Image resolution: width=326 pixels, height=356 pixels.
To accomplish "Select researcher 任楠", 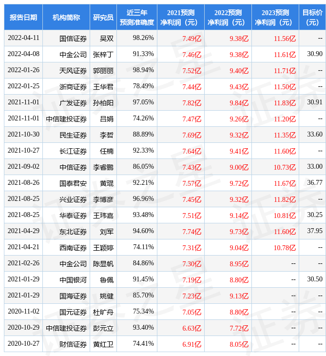I will coord(107,151).
